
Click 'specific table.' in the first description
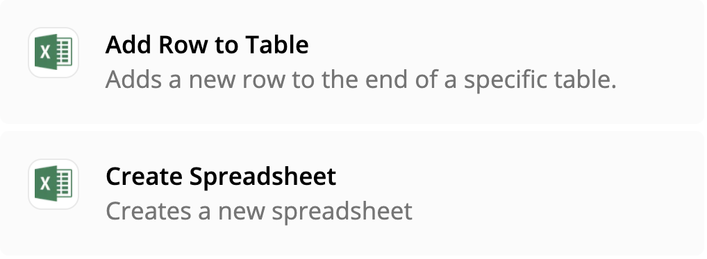tap(540, 80)
